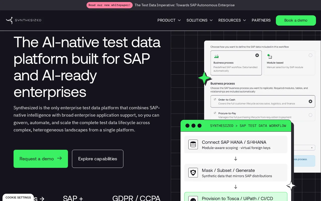Image resolution: width=321 pixels, height=201 pixels.
Task: Click the Synthesized logo
Action: (x=24, y=20)
